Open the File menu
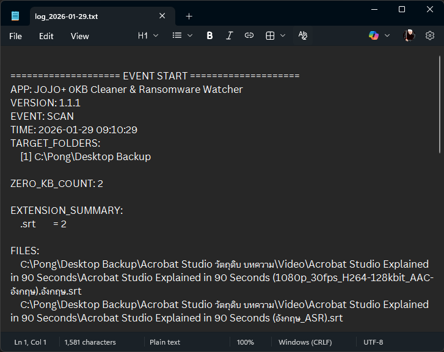The image size is (444, 352). (x=15, y=36)
